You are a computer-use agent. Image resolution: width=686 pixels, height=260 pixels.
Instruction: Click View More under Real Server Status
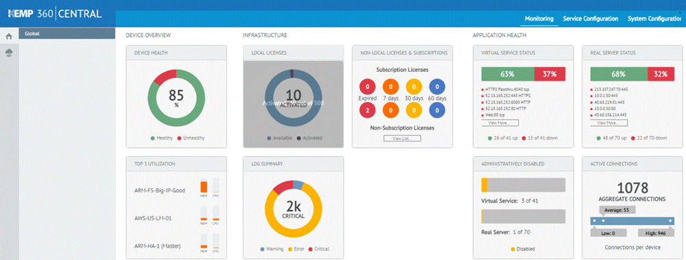[609, 123]
